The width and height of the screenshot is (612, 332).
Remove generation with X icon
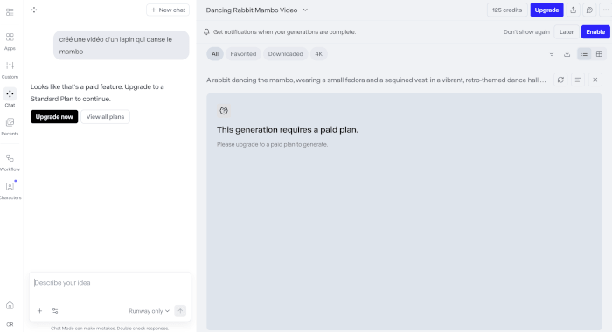595,80
